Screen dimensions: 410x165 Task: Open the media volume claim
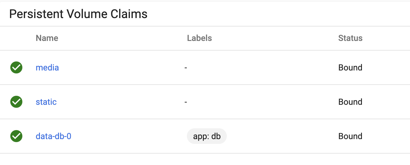click(x=47, y=67)
